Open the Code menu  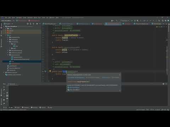click(24, 18)
